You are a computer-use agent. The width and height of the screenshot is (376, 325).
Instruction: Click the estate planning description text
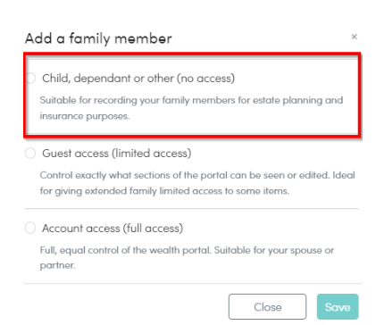click(191, 108)
